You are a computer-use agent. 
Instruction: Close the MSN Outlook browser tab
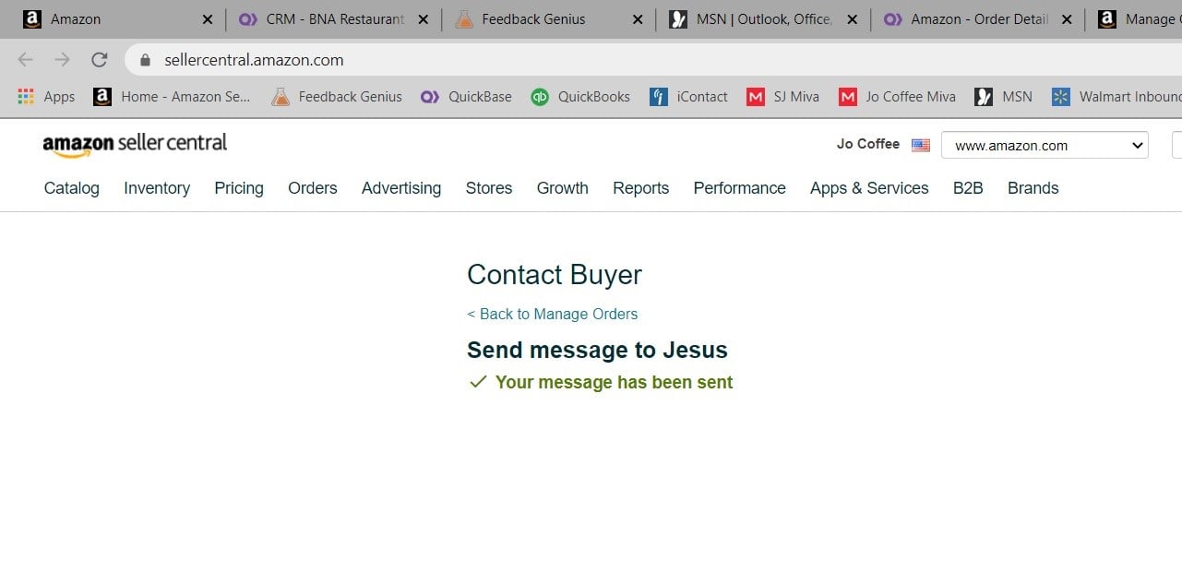click(x=852, y=19)
